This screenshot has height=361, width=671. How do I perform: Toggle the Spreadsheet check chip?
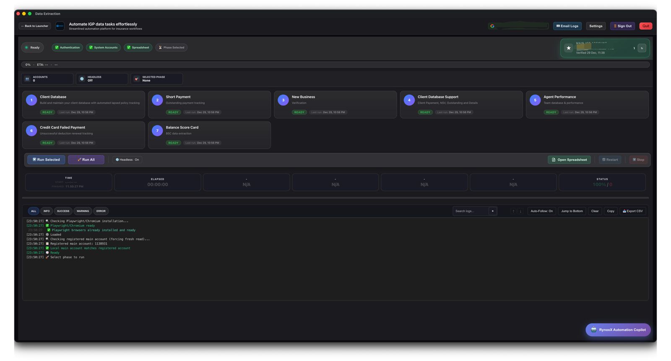click(138, 47)
